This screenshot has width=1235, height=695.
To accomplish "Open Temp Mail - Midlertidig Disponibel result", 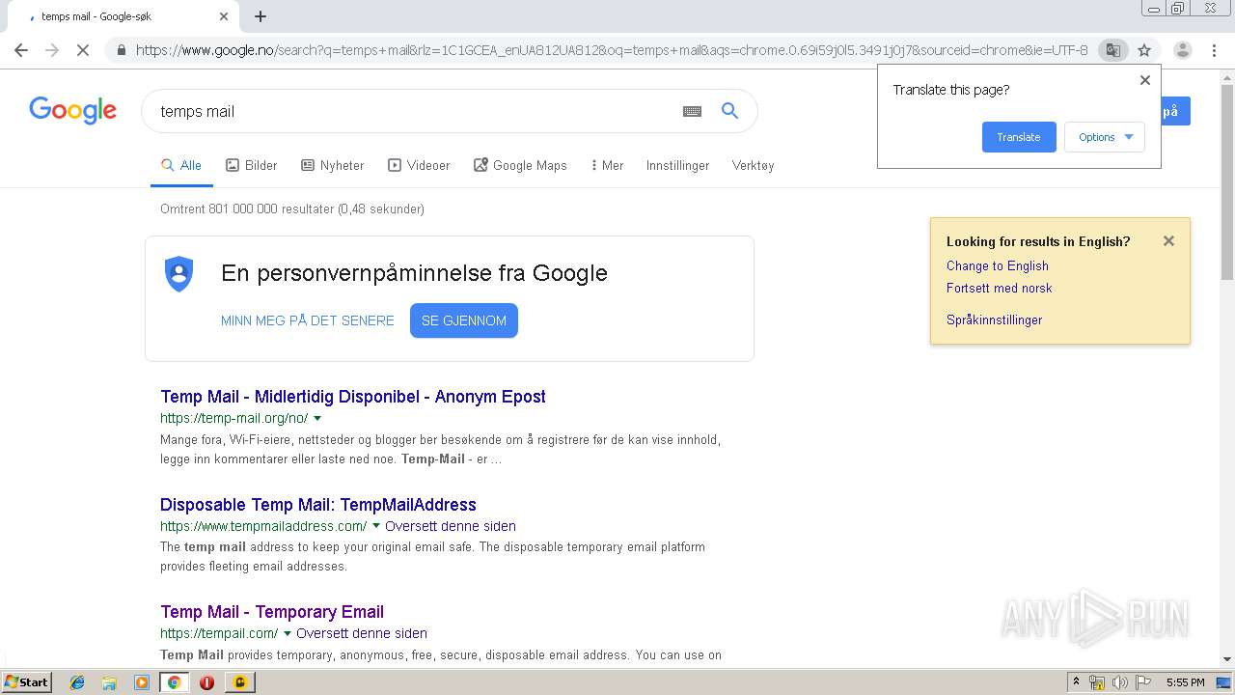I will (x=353, y=397).
